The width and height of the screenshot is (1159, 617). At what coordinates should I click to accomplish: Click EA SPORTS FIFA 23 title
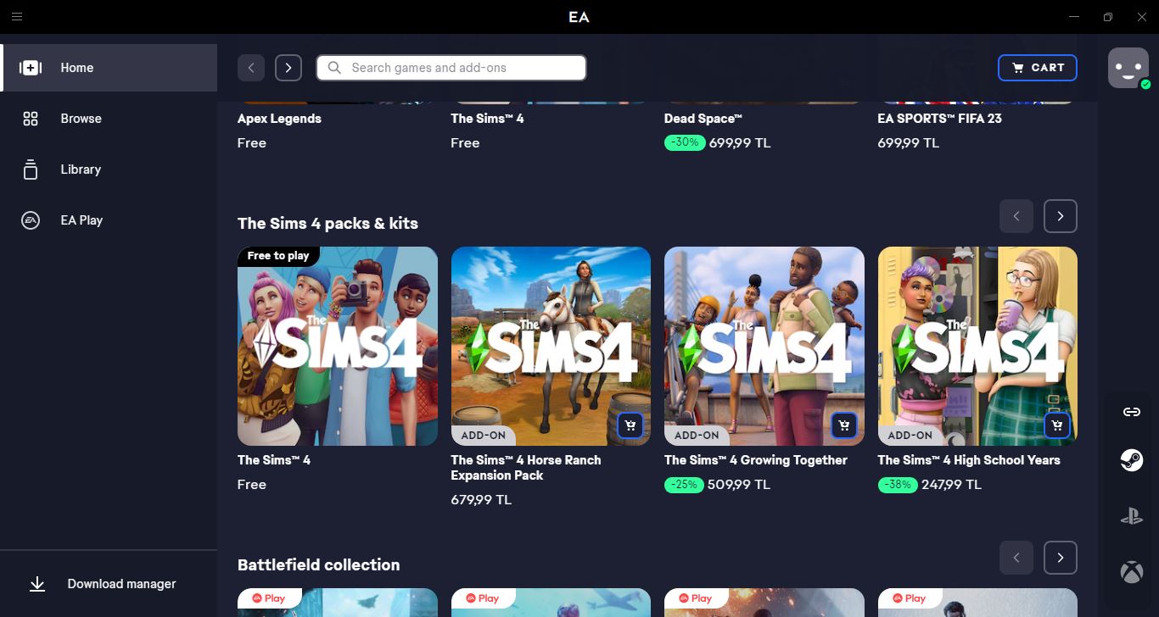pos(940,119)
